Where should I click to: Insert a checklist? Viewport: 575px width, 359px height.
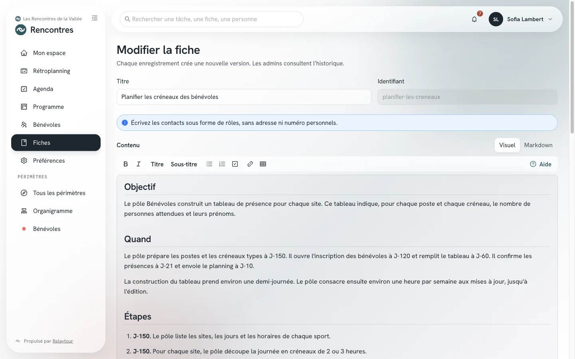click(235, 164)
